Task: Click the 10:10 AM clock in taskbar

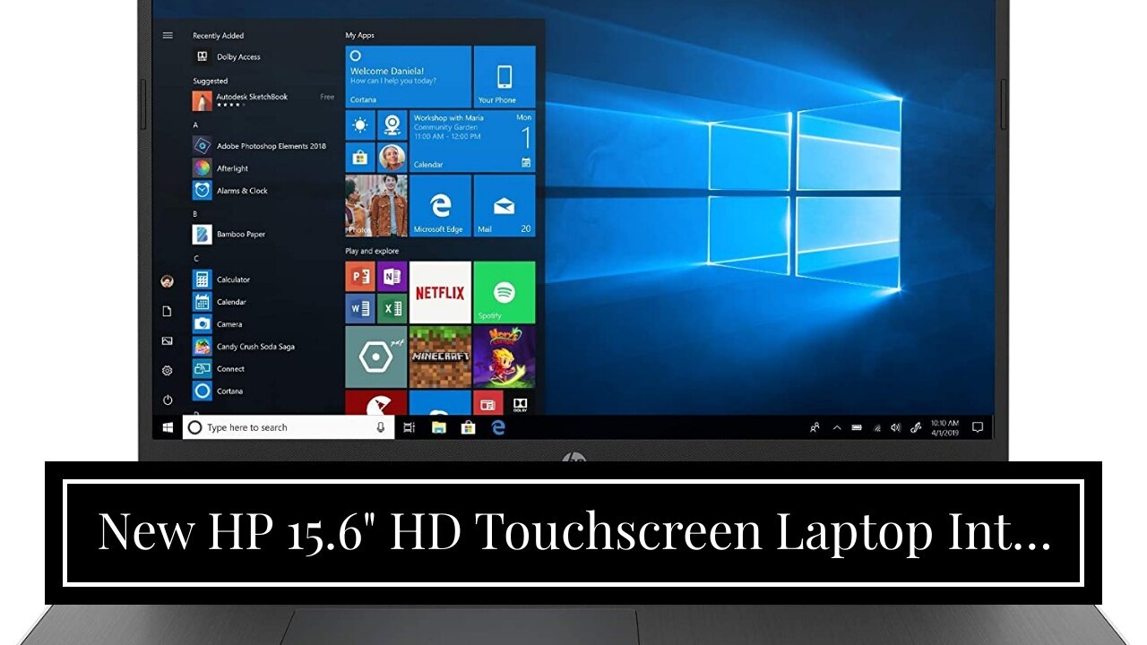Action: [x=944, y=427]
